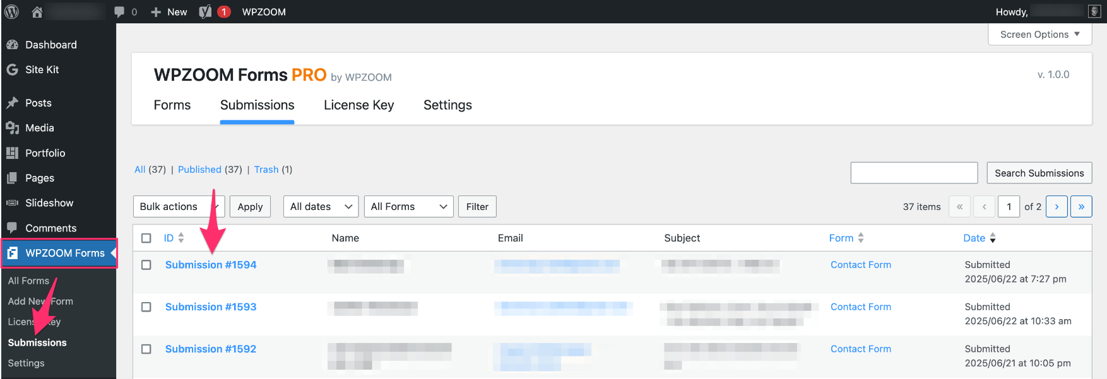This screenshot has height=379, width=1107.
Task: Click the WPZOOM item in admin bar
Action: [x=264, y=12]
